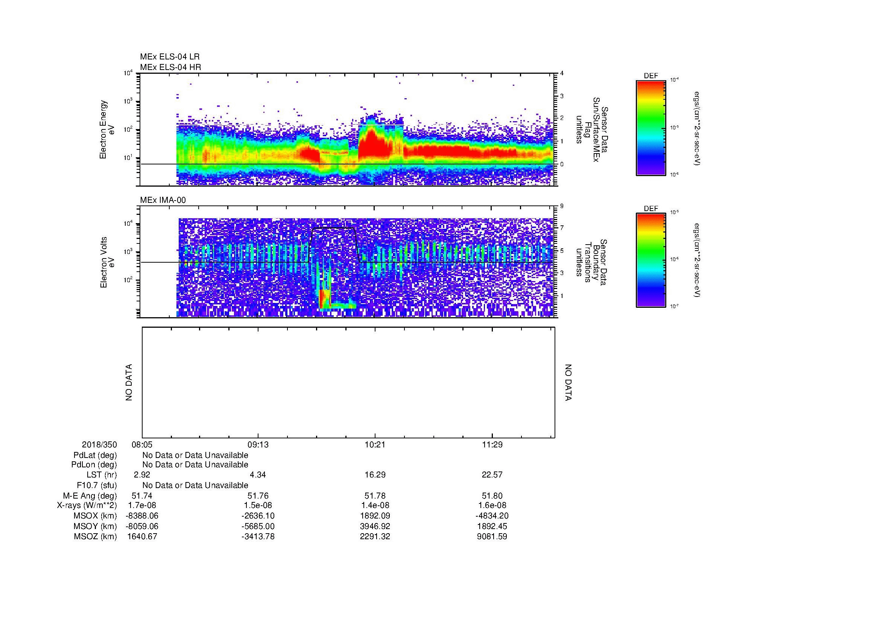Click the 'MEx ELS-04 HR' title text
This screenshot has width=880, height=622.
coord(170,67)
